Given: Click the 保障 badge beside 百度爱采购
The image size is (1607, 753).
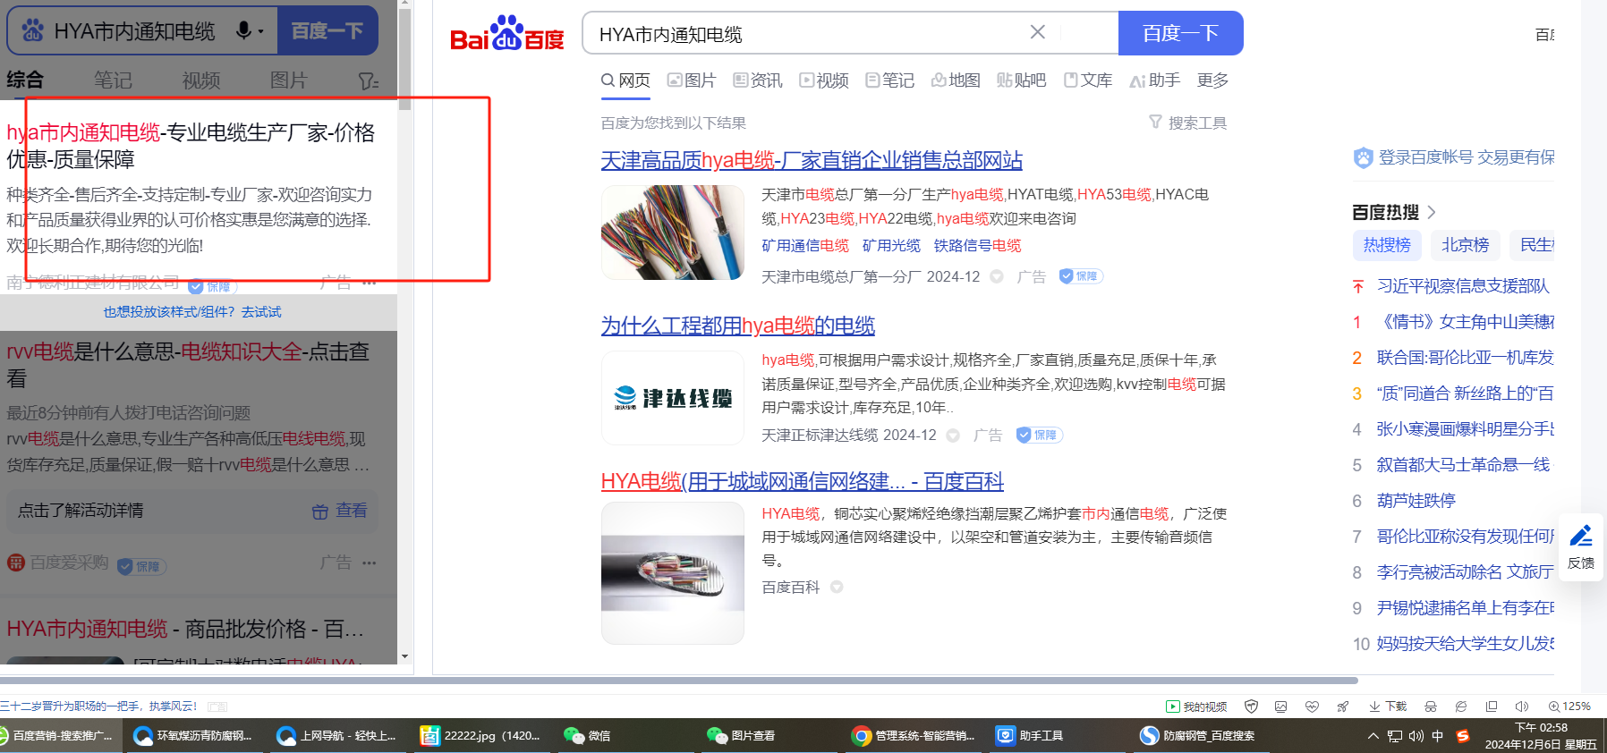Looking at the screenshot, I should coord(141,566).
